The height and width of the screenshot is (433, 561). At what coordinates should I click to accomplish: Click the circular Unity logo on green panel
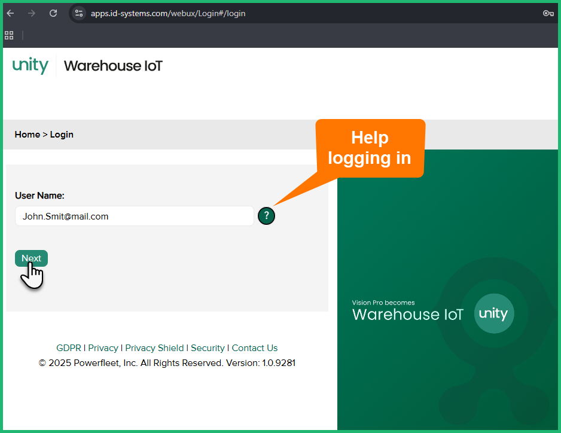494,313
